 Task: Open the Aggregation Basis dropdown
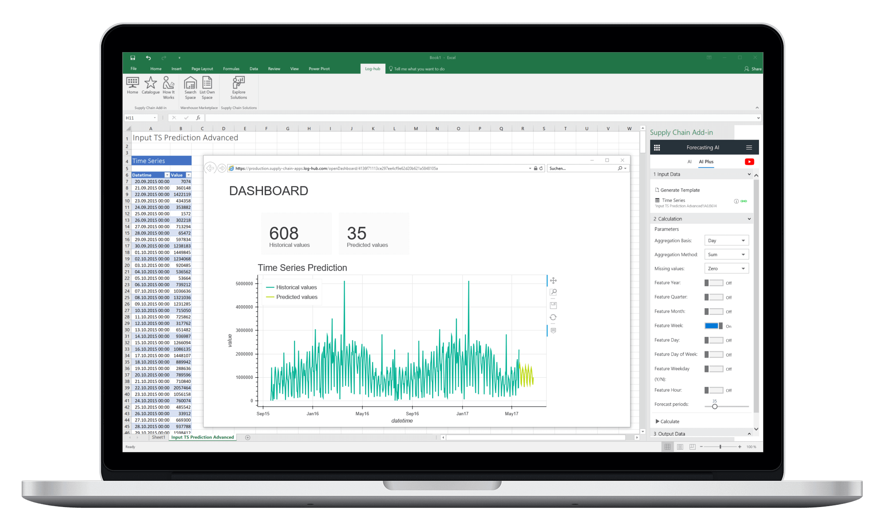point(726,240)
